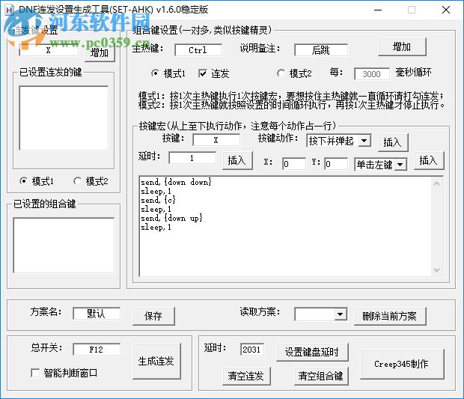Focus the 说明备注 field showing 后跳
The height and width of the screenshot is (399, 464).
[321, 49]
